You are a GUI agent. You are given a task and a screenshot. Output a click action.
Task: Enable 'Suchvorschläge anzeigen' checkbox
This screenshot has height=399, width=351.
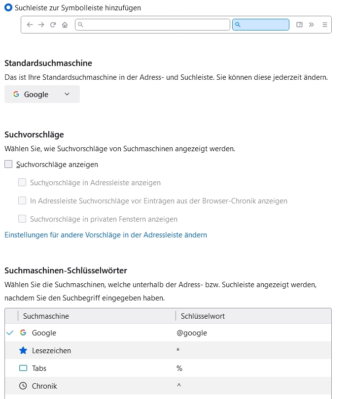point(8,165)
